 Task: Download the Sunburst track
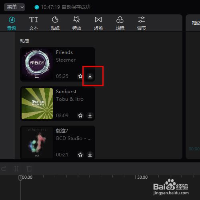point(90,115)
